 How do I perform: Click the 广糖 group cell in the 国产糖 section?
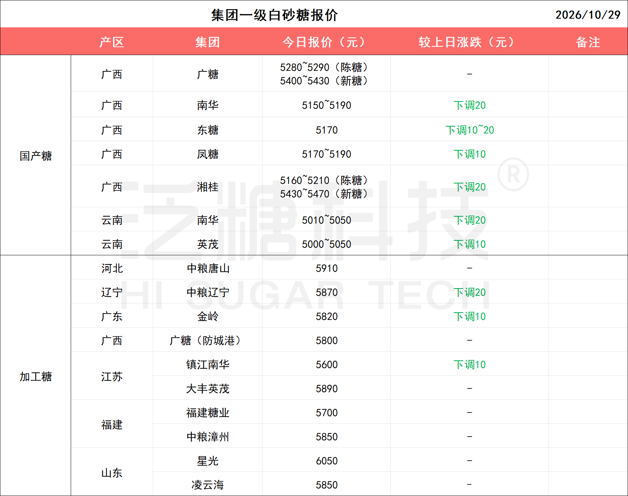point(208,74)
